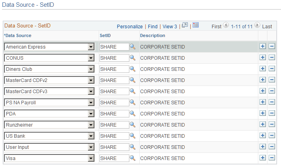The image size is (281, 166).
Task: Add a row after MasterCard CDFv2
Action: coord(263,80)
